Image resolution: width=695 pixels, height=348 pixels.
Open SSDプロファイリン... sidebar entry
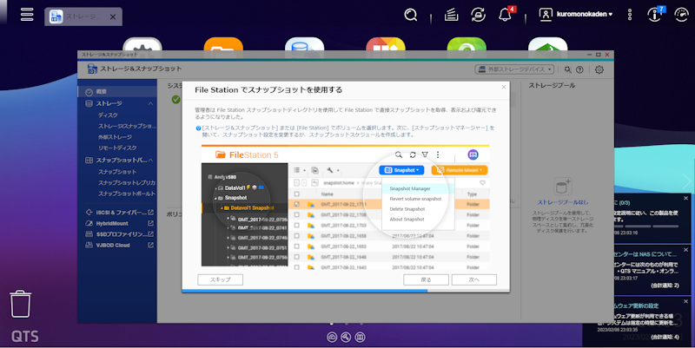tap(121, 233)
